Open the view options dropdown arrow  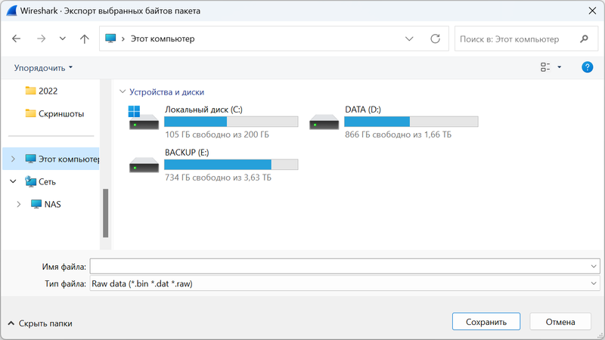(x=559, y=67)
